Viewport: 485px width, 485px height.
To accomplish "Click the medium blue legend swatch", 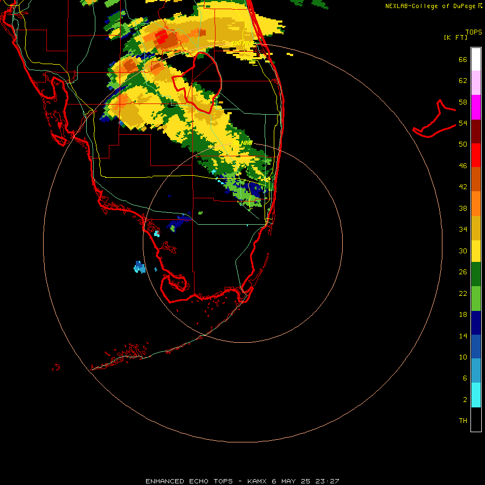I will point(476,347).
